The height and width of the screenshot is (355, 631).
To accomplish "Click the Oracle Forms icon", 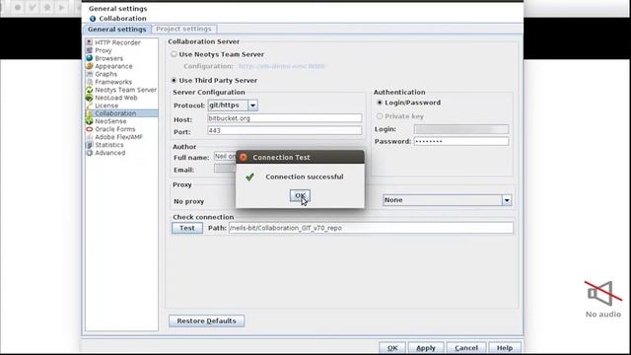I will coord(90,129).
